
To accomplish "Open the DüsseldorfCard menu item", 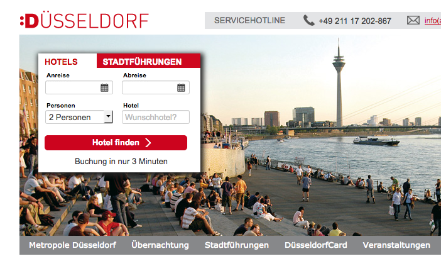I will point(315,245).
